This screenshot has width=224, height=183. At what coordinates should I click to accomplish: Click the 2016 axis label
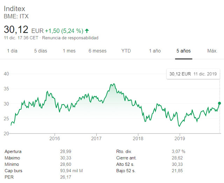pyautogui.click(x=55, y=138)
